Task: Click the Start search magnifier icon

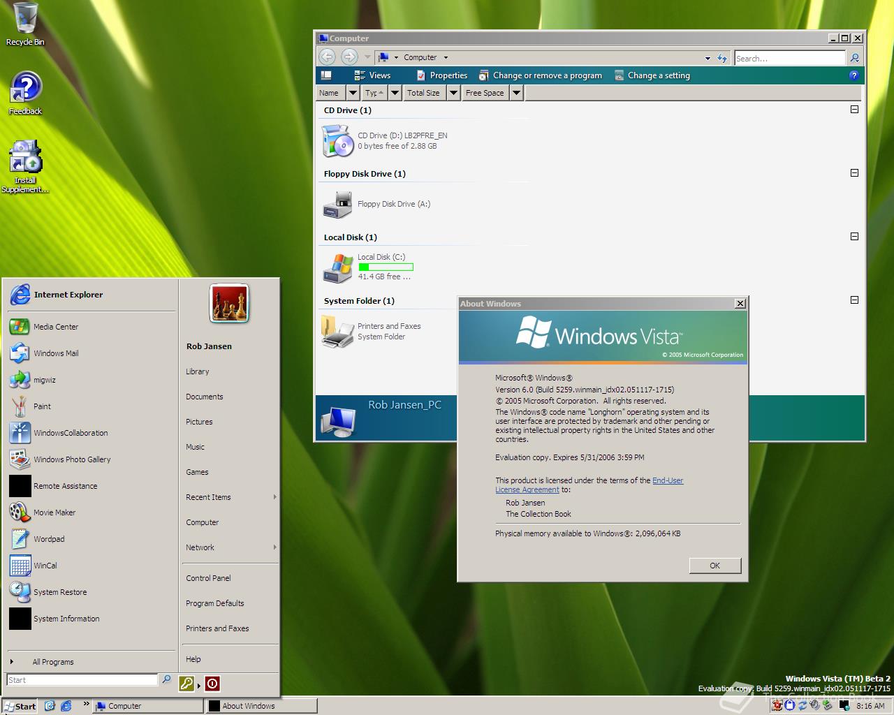Action: coord(166,679)
